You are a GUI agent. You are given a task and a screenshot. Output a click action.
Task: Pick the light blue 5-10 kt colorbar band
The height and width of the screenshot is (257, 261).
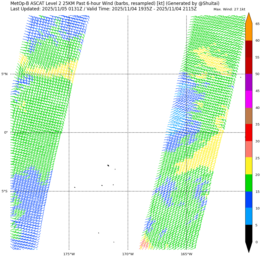tap(248, 216)
